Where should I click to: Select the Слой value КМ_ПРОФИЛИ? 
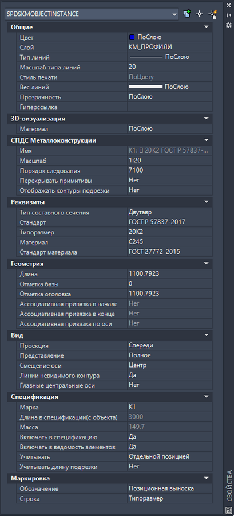170,48
